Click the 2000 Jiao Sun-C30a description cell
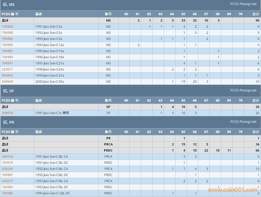Viewport: 261px width, 197px height. pyautogui.click(x=50, y=82)
